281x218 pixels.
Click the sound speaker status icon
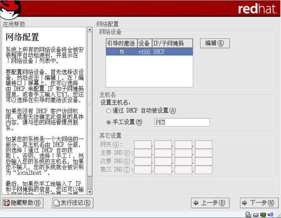pyautogui.click(x=270, y=214)
